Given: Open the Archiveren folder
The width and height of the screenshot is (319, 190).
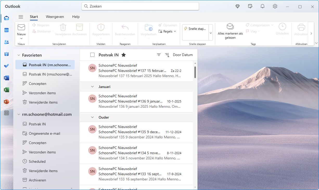Looking at the screenshot, I should click(x=45, y=180).
